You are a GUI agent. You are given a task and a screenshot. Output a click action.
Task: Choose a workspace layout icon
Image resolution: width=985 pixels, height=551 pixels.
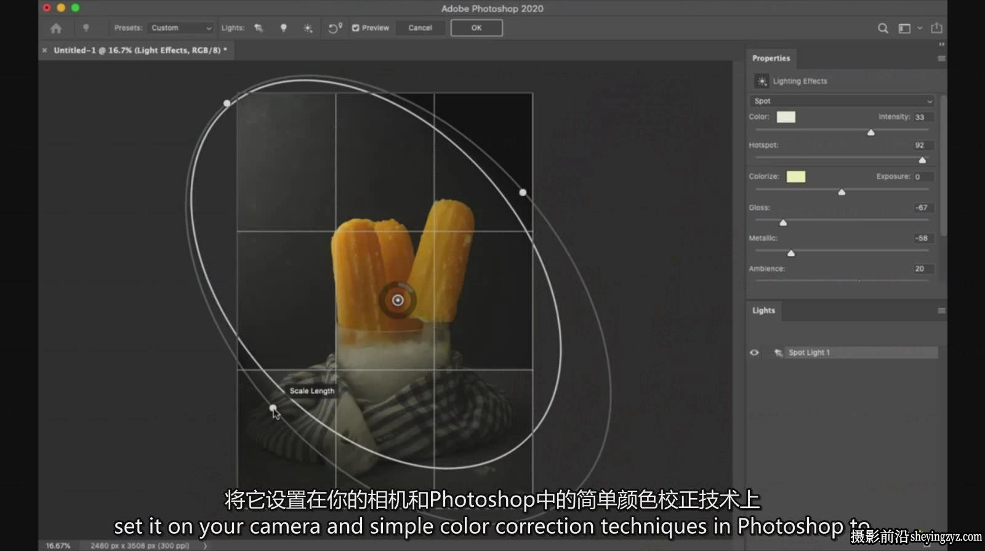point(904,28)
